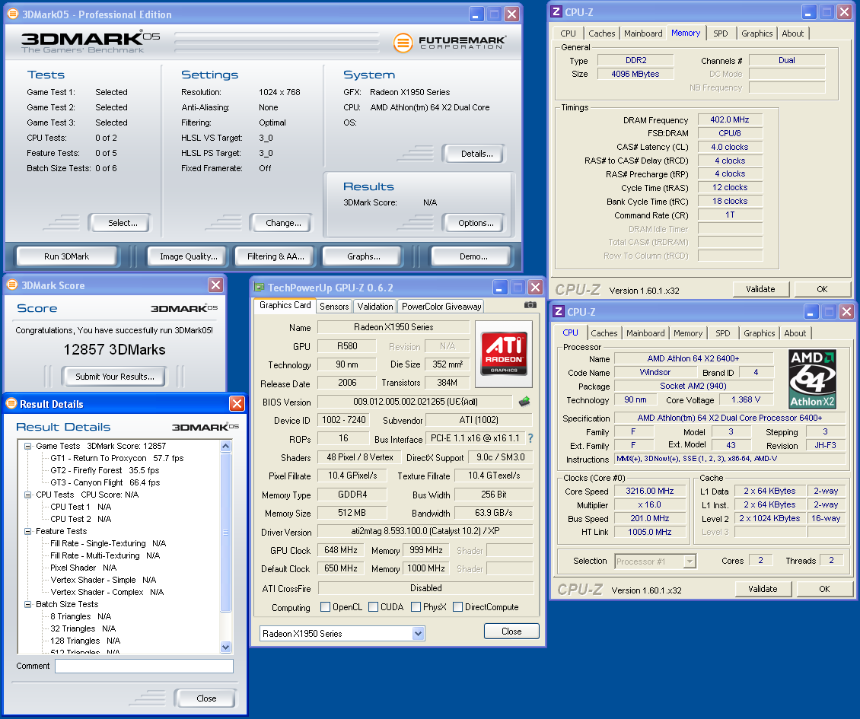Click the result tree scroll down arrow

(226, 647)
